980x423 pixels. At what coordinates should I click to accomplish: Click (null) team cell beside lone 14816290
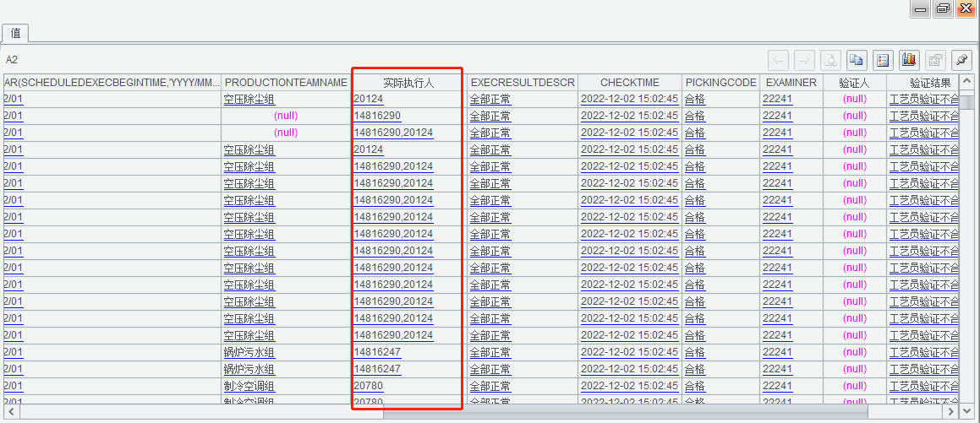tap(286, 116)
